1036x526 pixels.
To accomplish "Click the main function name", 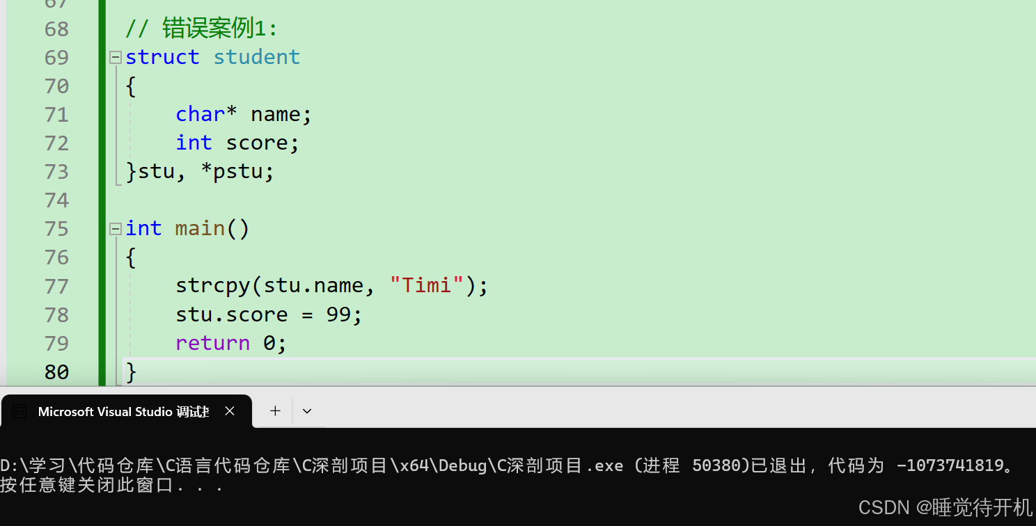I will [x=201, y=228].
